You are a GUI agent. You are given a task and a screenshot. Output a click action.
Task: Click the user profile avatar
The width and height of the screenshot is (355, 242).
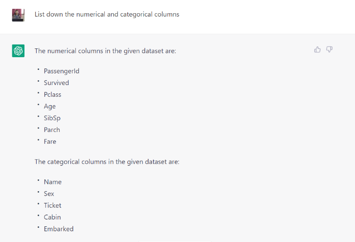18,15
